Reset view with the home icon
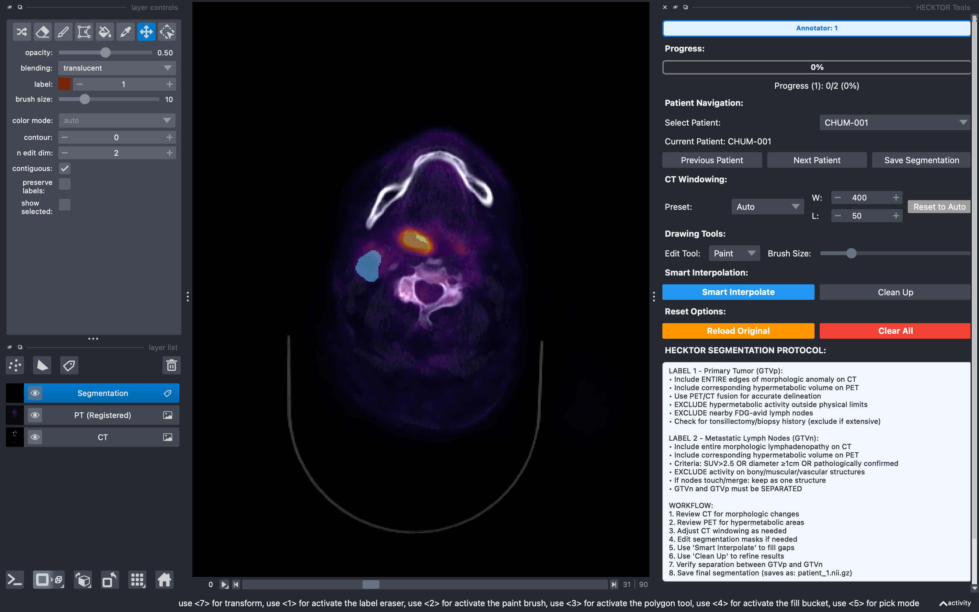 click(x=164, y=580)
